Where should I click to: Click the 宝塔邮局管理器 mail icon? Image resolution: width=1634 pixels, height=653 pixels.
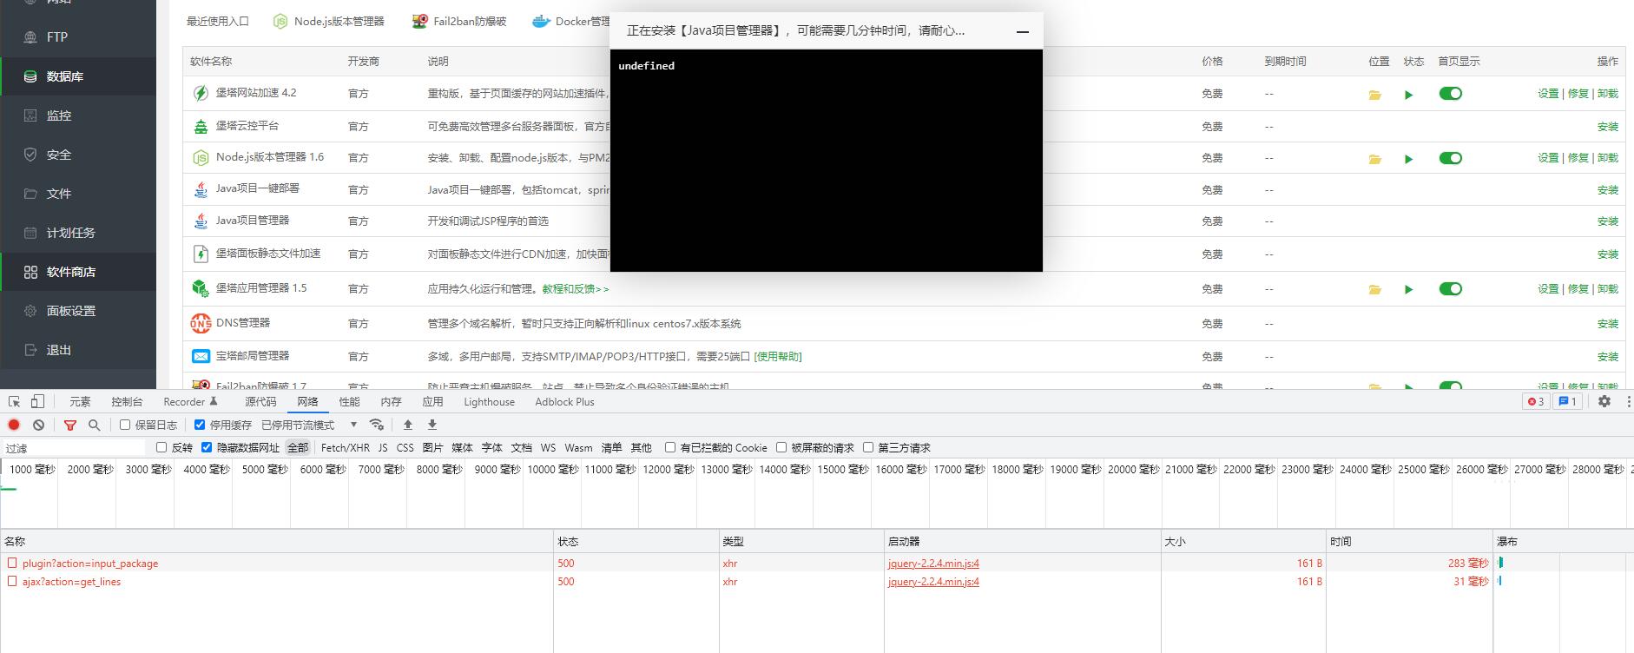coord(201,356)
